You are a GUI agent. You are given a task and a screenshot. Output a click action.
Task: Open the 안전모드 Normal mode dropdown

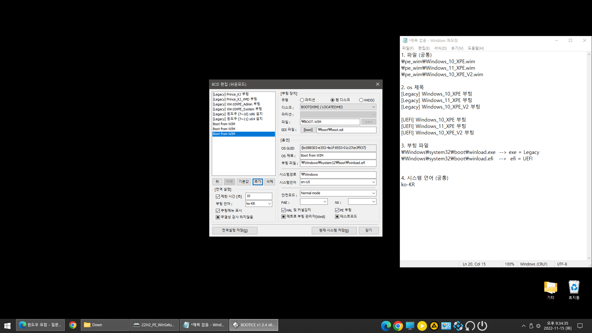[338, 193]
